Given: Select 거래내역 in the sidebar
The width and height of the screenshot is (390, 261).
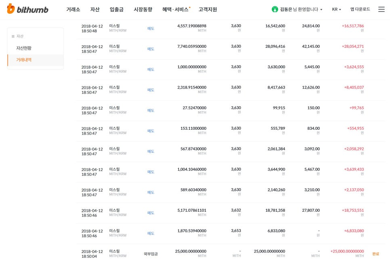Looking at the screenshot, I should tap(24, 60).
